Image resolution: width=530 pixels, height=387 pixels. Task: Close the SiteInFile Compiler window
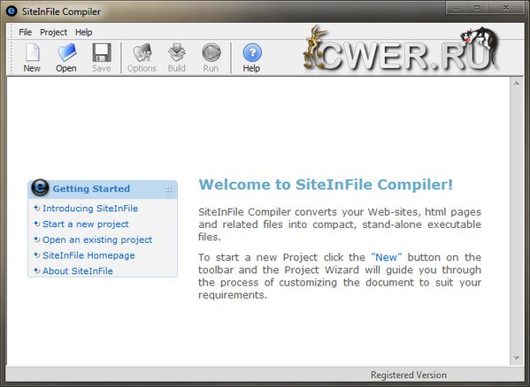click(506, 8)
